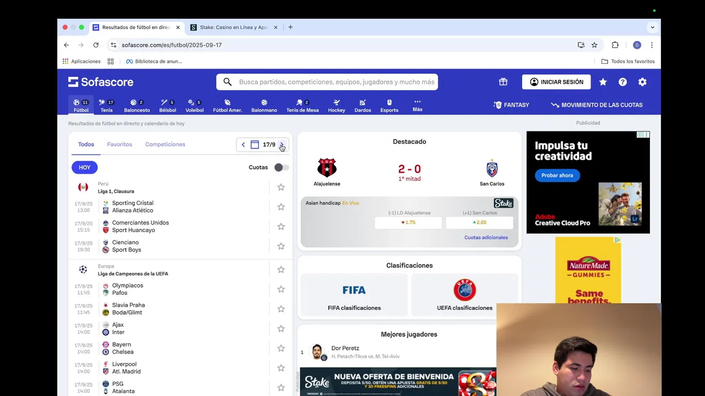Open the Voleibol sport section
This screenshot has height=396, width=705.
pyautogui.click(x=194, y=106)
